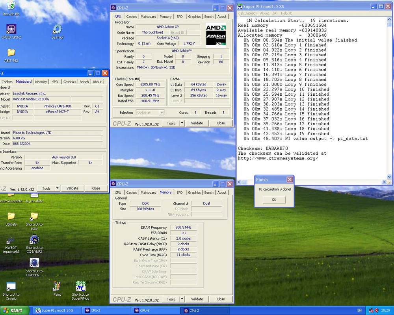394x315 pixels.
Task: Click the CPU-Z CPU window title bar icon
Action: 113,8
